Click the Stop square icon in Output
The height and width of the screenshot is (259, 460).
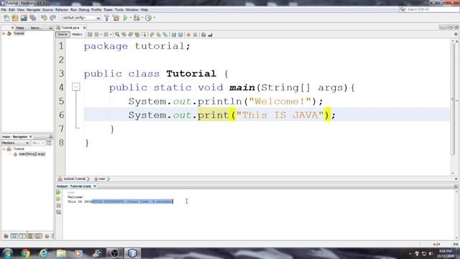tap(59, 206)
